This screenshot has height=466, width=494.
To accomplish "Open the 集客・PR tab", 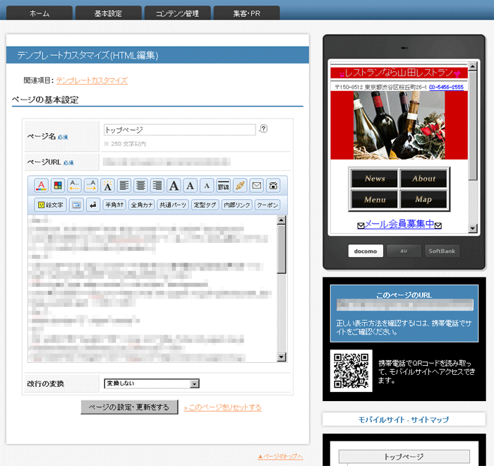I will pos(247,13).
